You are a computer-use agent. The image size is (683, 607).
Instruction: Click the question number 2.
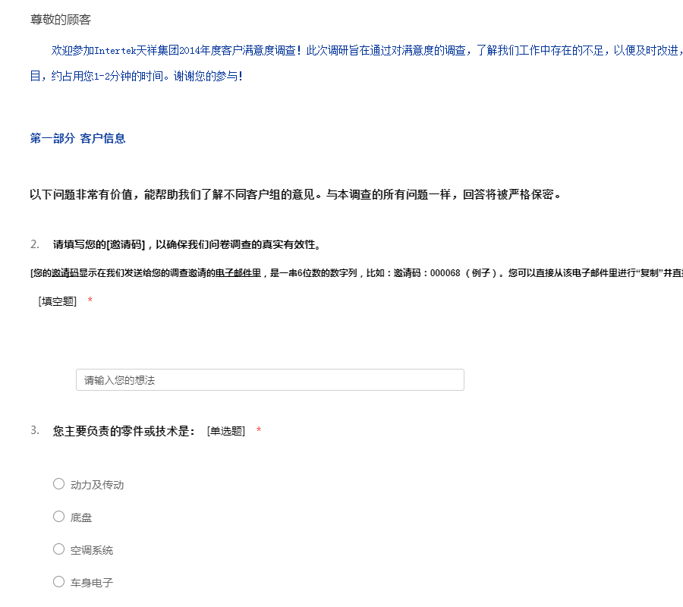coord(35,244)
